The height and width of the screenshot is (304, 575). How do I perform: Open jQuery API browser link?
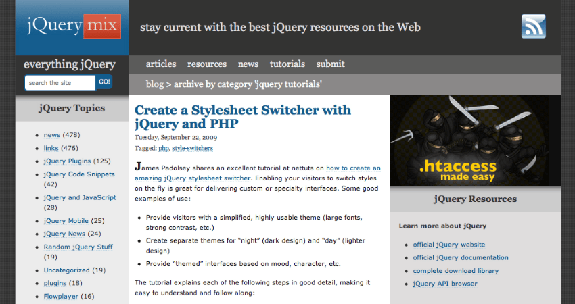click(x=445, y=284)
